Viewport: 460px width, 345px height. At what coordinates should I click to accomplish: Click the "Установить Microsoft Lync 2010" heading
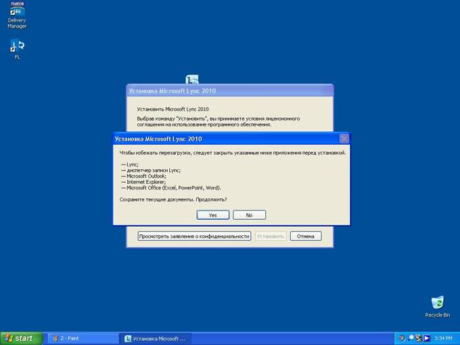pos(172,109)
